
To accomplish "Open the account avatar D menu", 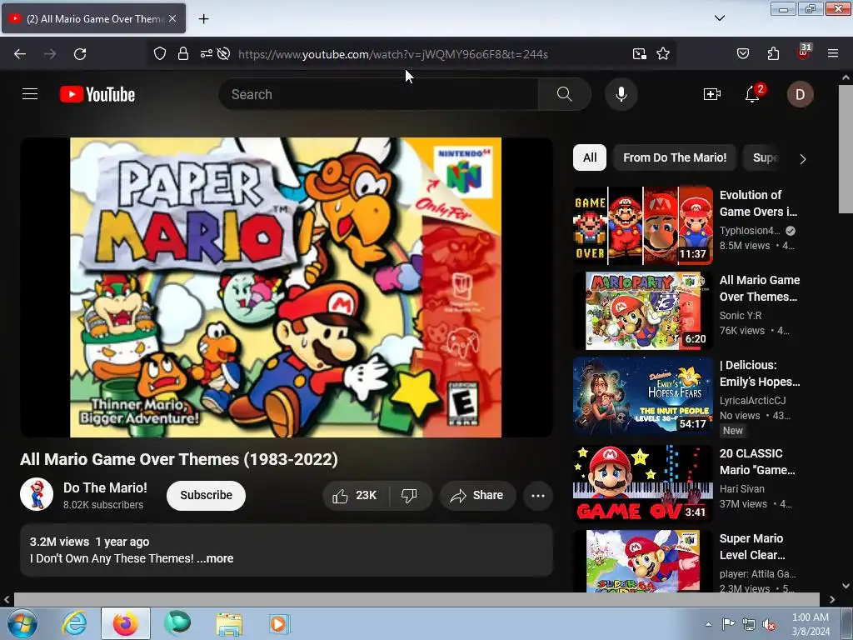I will tap(800, 94).
